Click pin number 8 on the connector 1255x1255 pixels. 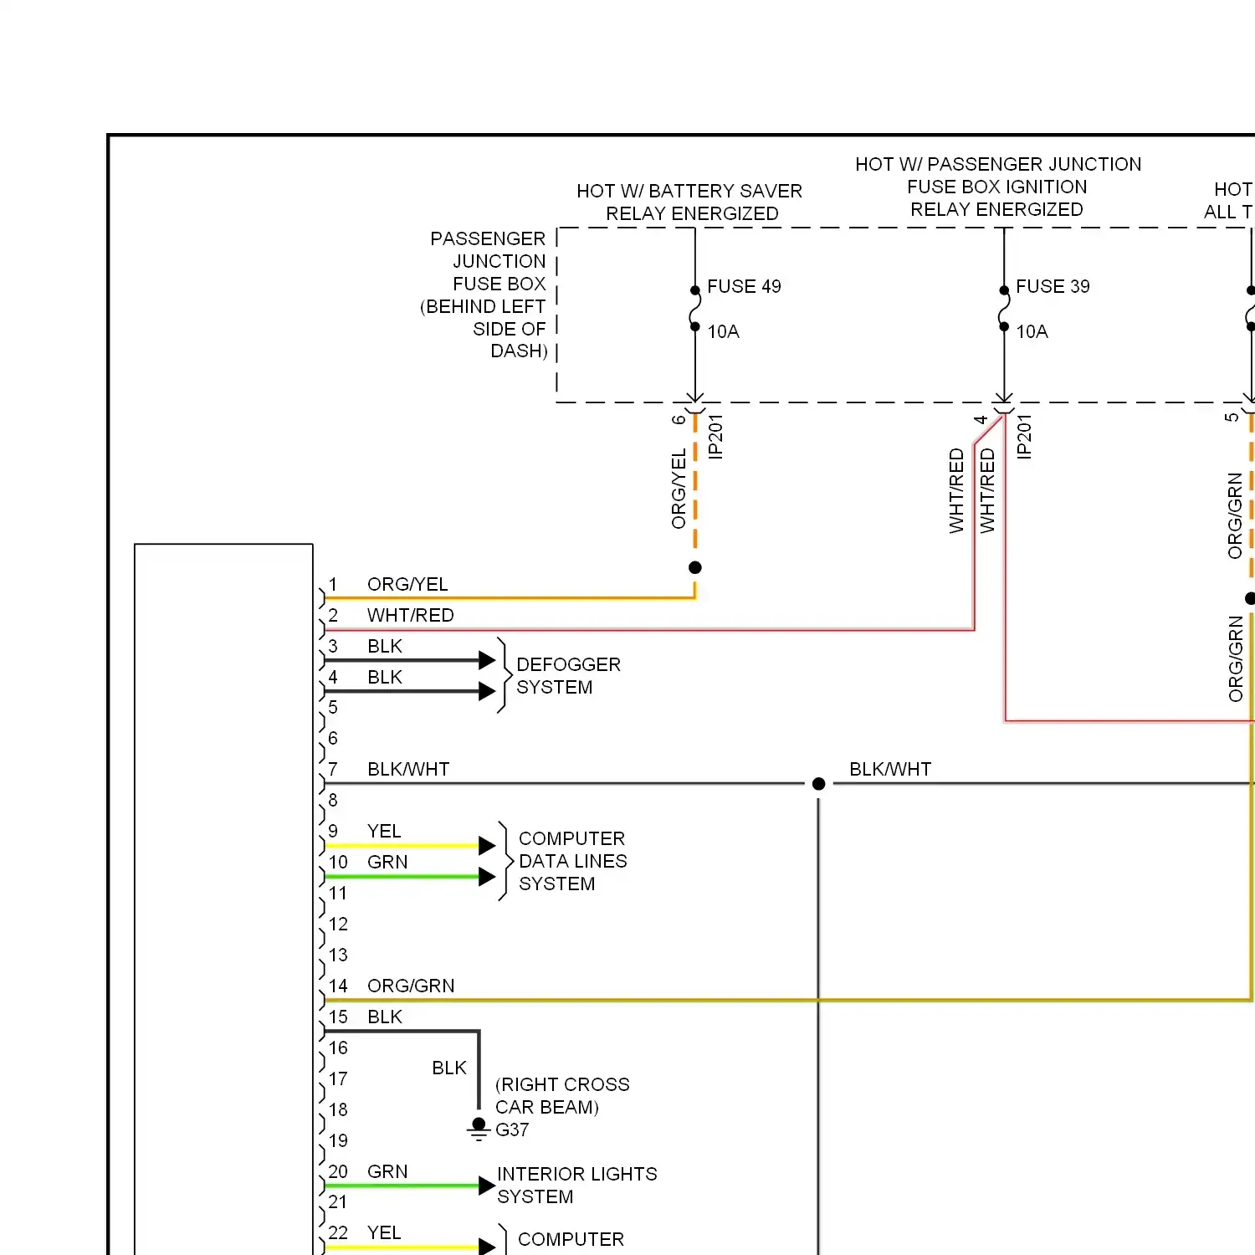[333, 801]
